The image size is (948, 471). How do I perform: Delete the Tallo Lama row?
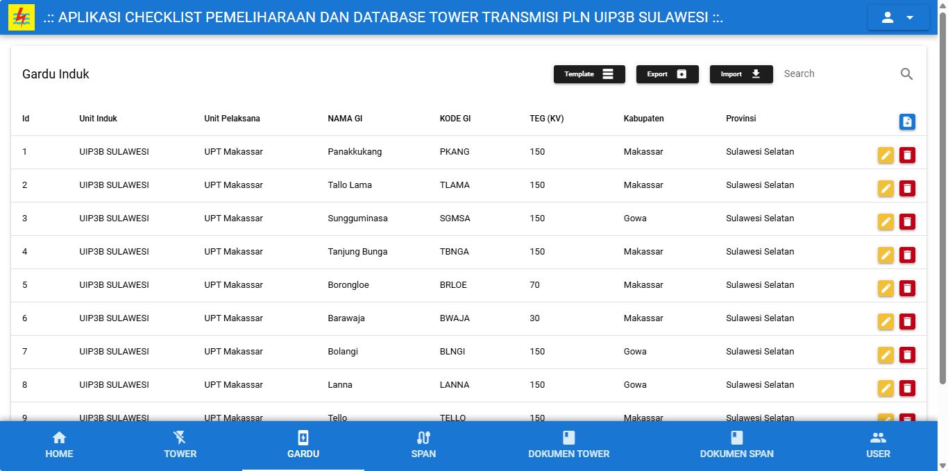click(x=907, y=189)
